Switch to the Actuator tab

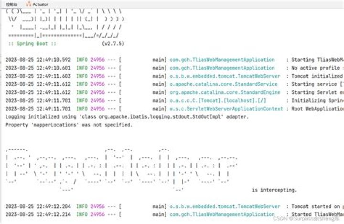click(x=37, y=4)
